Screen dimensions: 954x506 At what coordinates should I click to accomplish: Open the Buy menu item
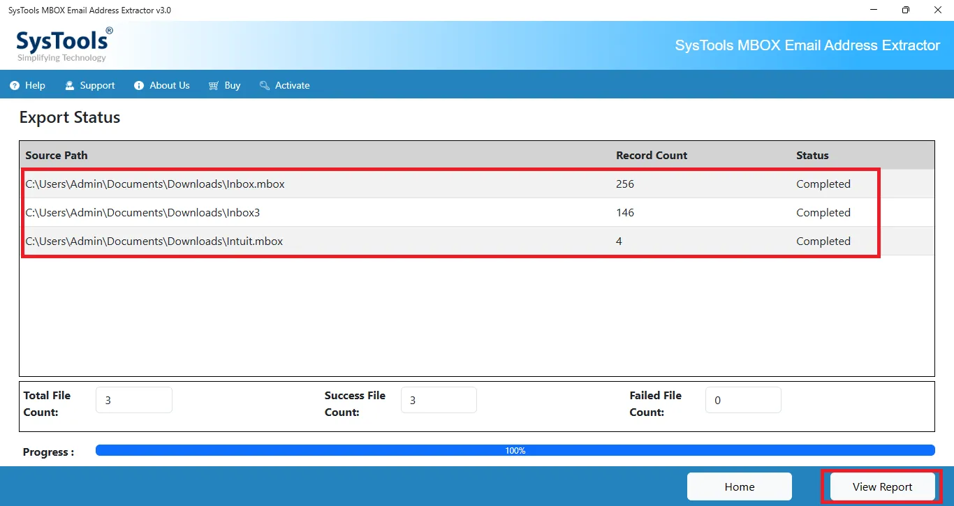coord(224,86)
